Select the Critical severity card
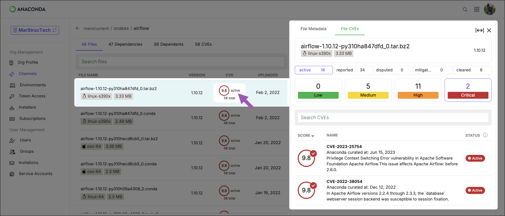Screen dimensions: 505x216 tap(468, 90)
